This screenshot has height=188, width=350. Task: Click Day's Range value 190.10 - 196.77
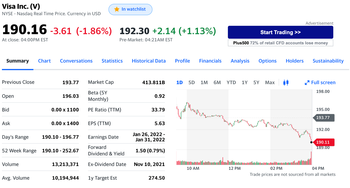[60, 137]
